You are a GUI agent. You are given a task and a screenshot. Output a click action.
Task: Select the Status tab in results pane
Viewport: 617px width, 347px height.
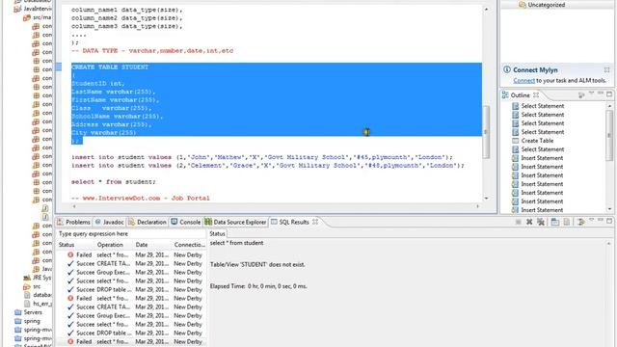[x=217, y=233]
